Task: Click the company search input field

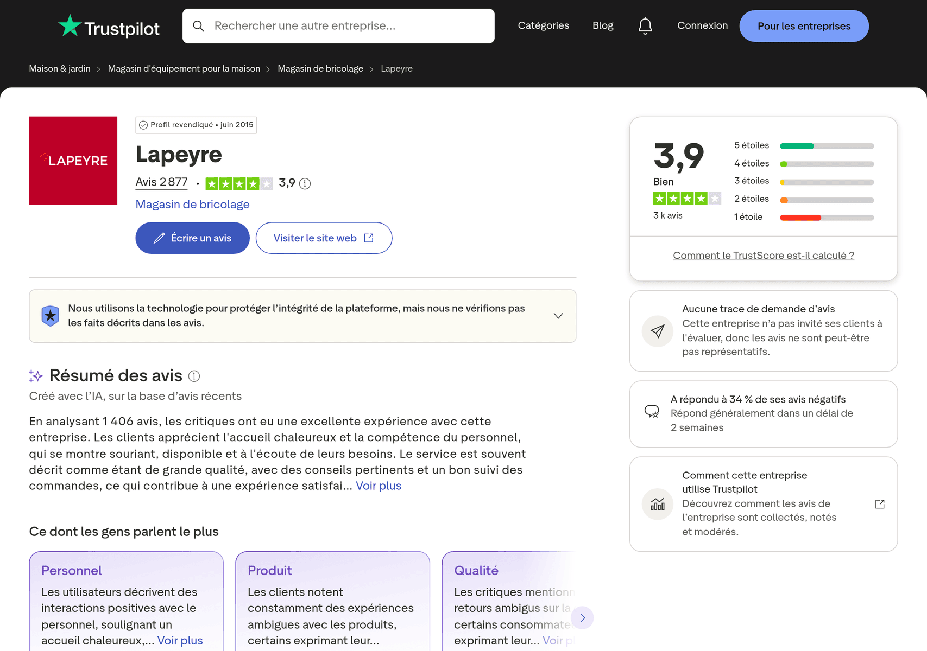Action: (x=338, y=26)
